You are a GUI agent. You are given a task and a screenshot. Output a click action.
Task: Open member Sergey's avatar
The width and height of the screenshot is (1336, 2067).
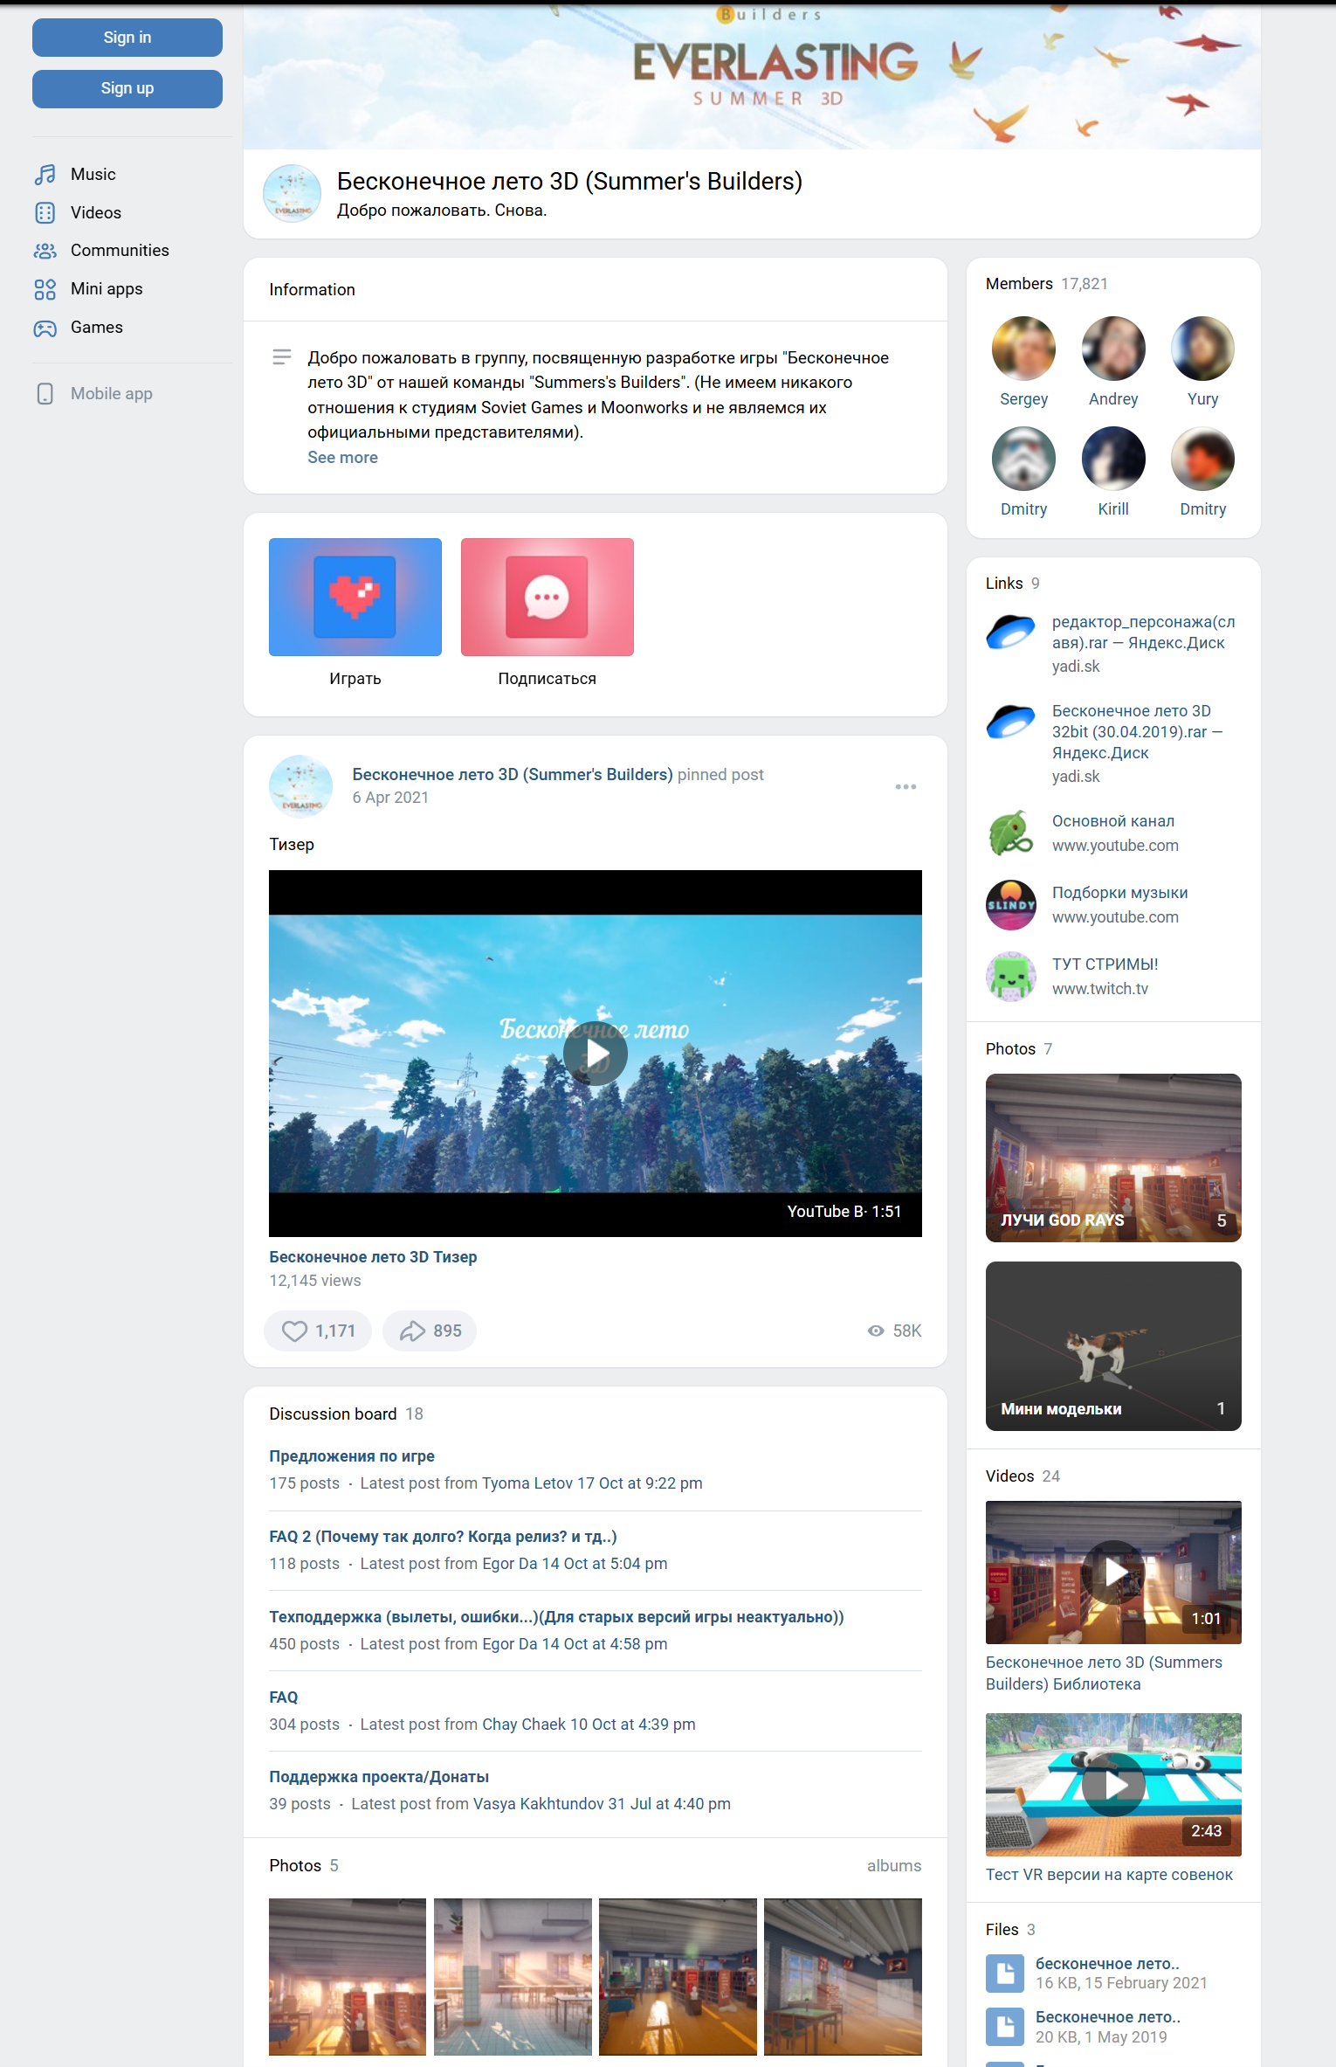click(x=1024, y=349)
